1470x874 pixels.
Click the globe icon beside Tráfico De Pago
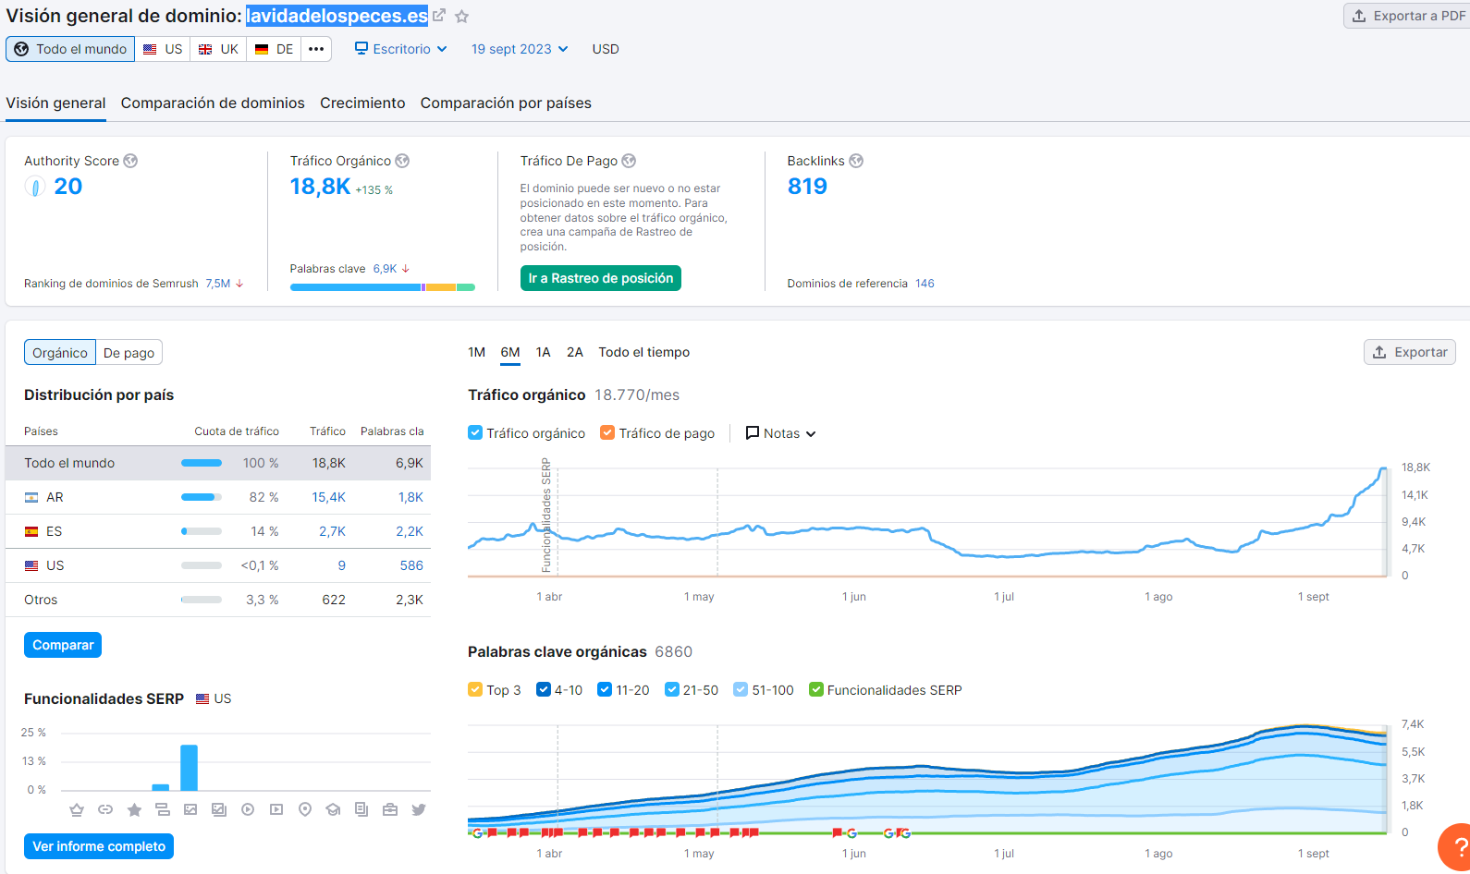point(629,161)
